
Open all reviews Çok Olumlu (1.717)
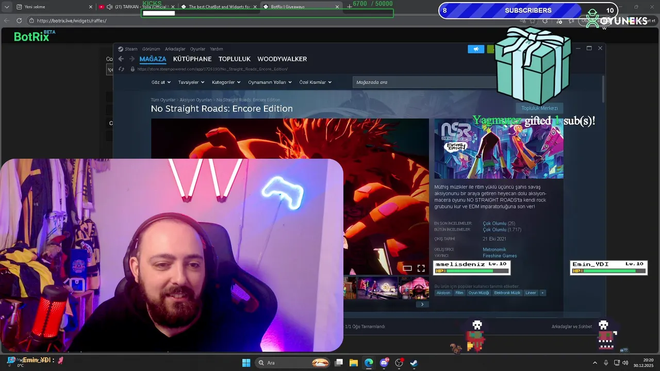click(x=502, y=230)
